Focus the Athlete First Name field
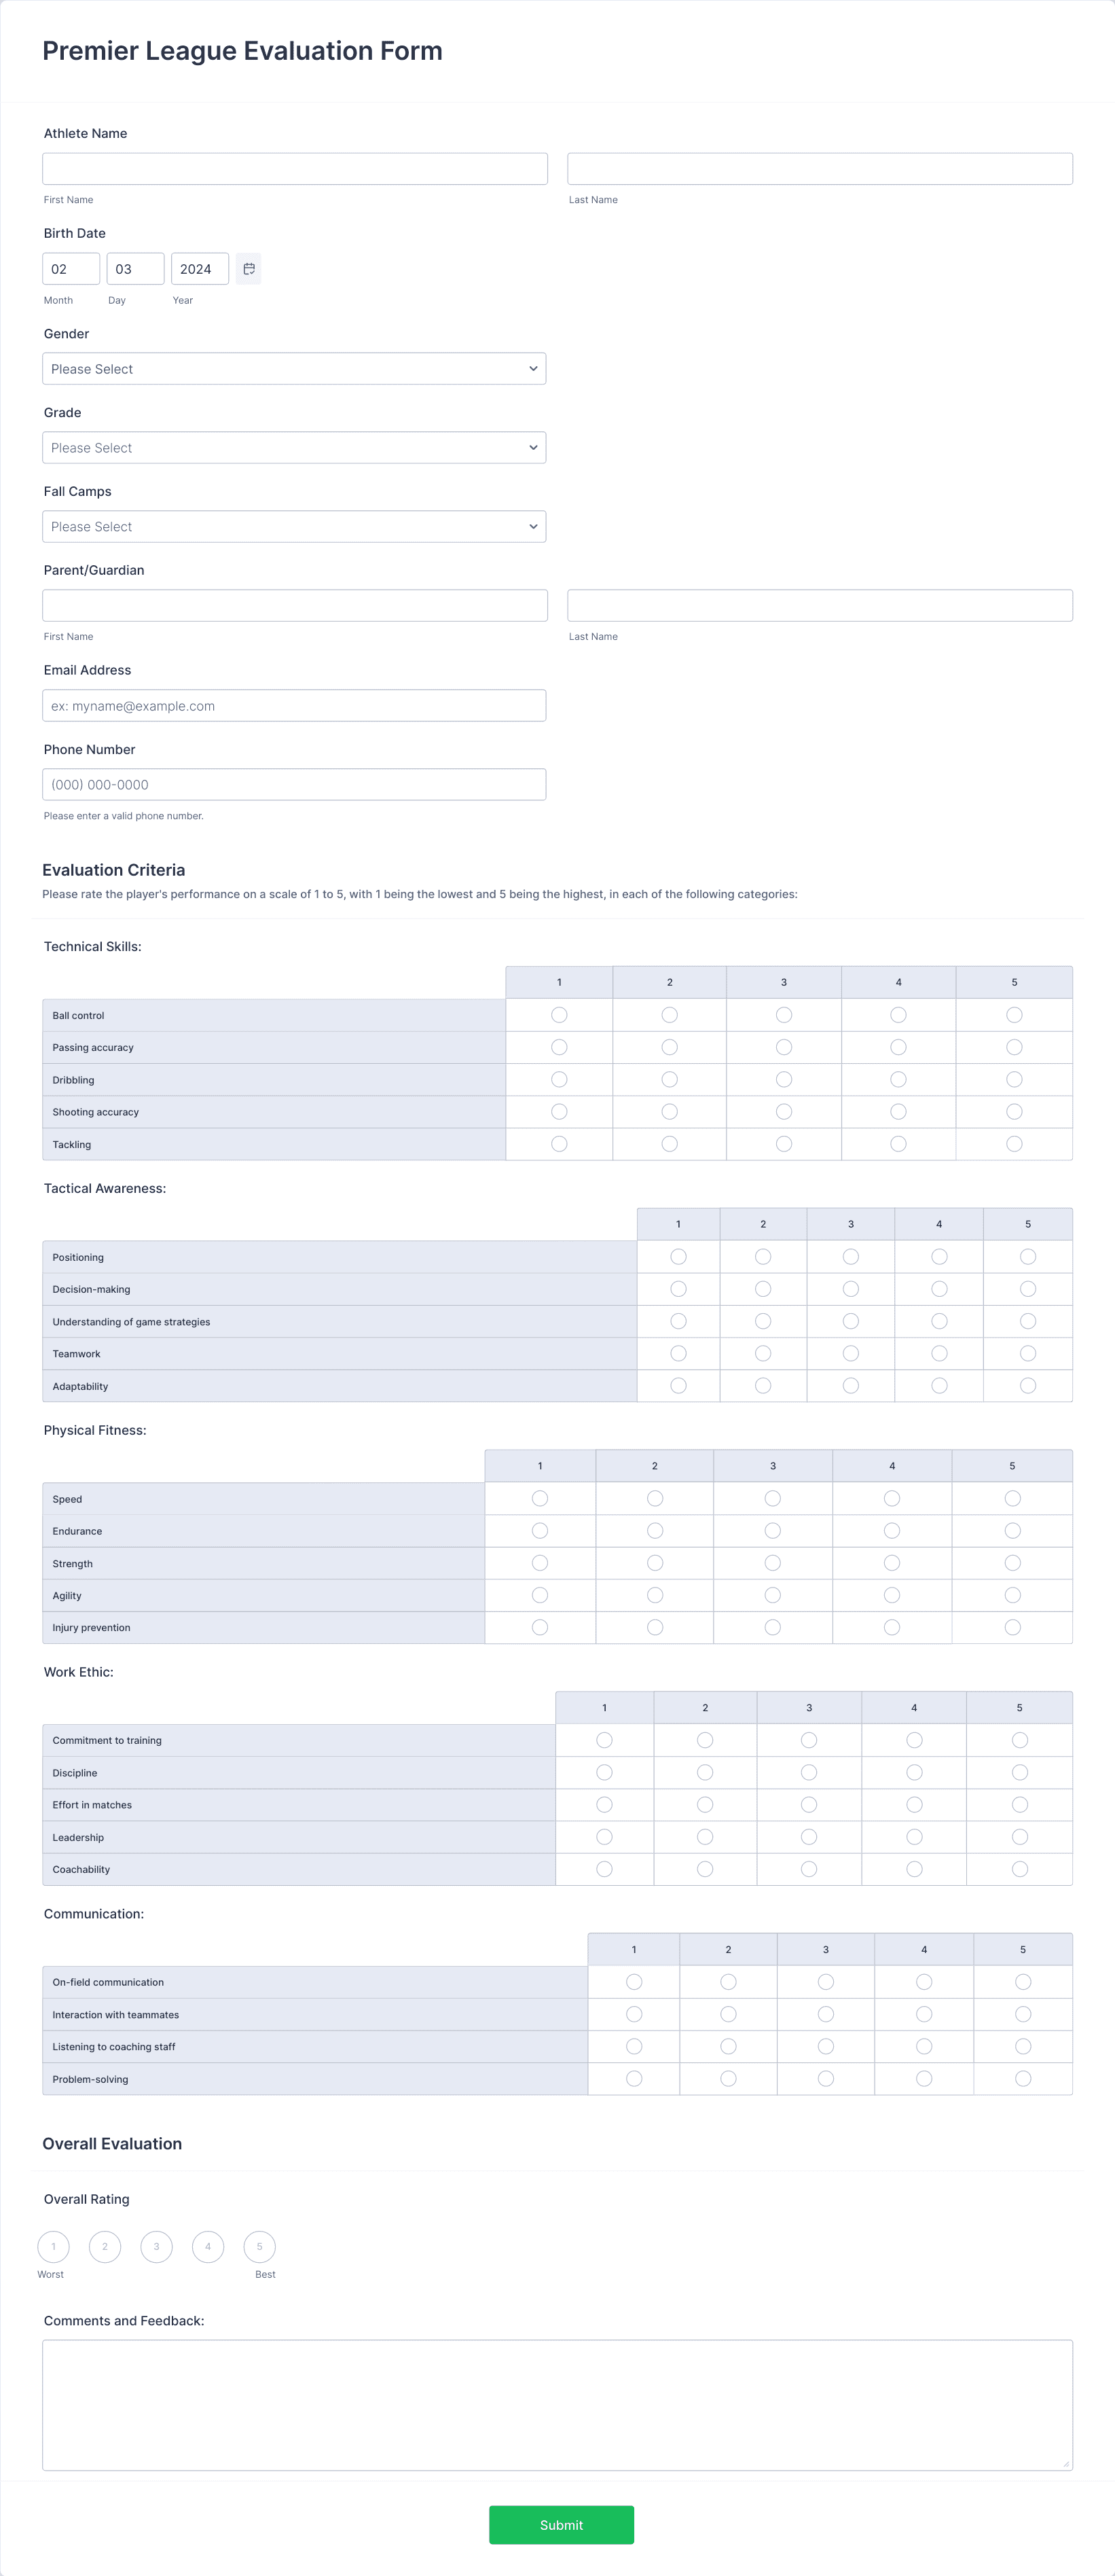The width and height of the screenshot is (1115, 2576). (295, 169)
